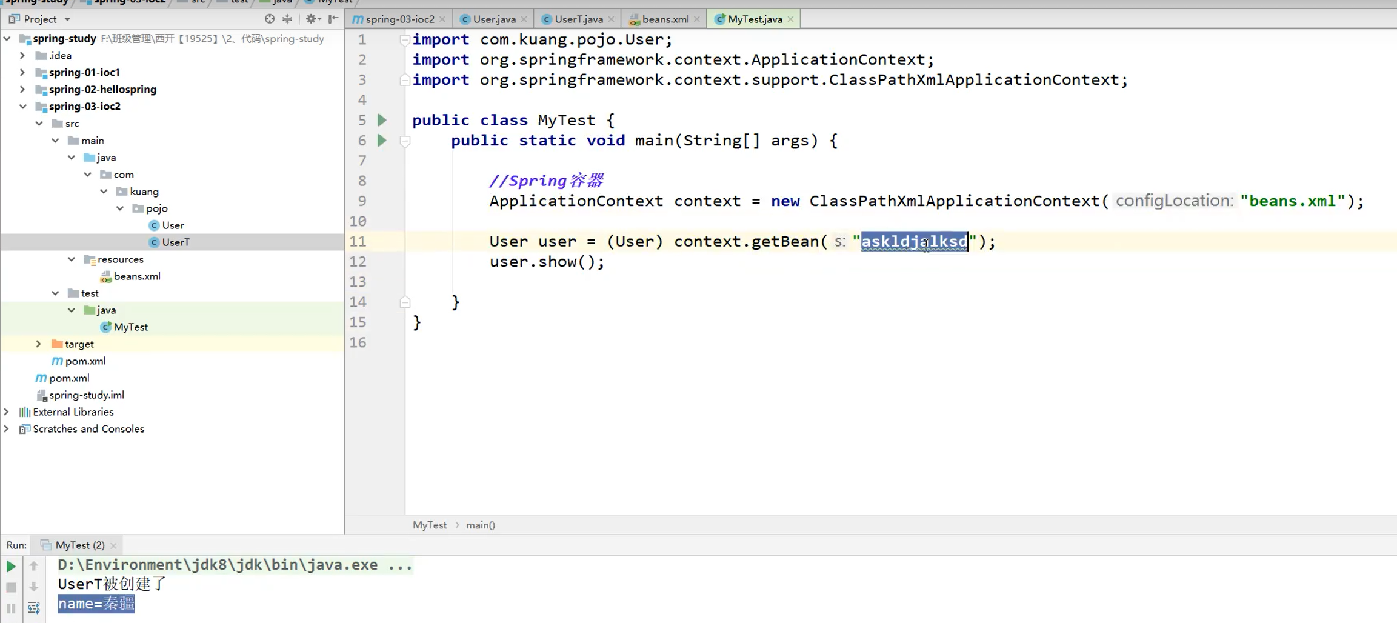The width and height of the screenshot is (1397, 623).
Task: Select spring-study.iml file
Action: coord(86,395)
